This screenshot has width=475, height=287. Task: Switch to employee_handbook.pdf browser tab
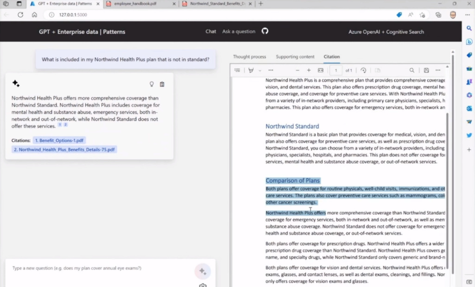tap(135, 4)
